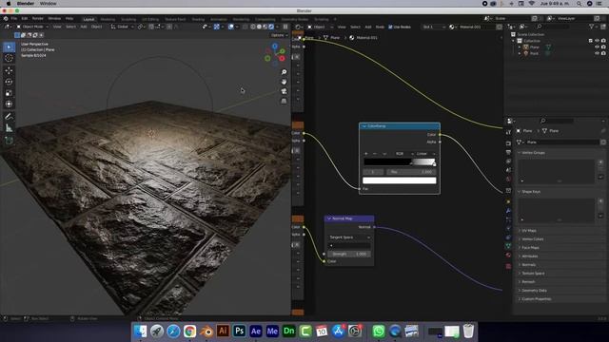Open the Object Mode dropdown
Image resolution: width=609 pixels, height=342 pixels.
pyautogui.click(x=32, y=27)
